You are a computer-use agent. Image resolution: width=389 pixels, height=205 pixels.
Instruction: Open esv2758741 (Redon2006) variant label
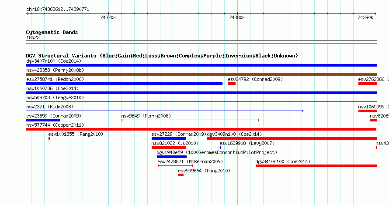click(x=55, y=79)
